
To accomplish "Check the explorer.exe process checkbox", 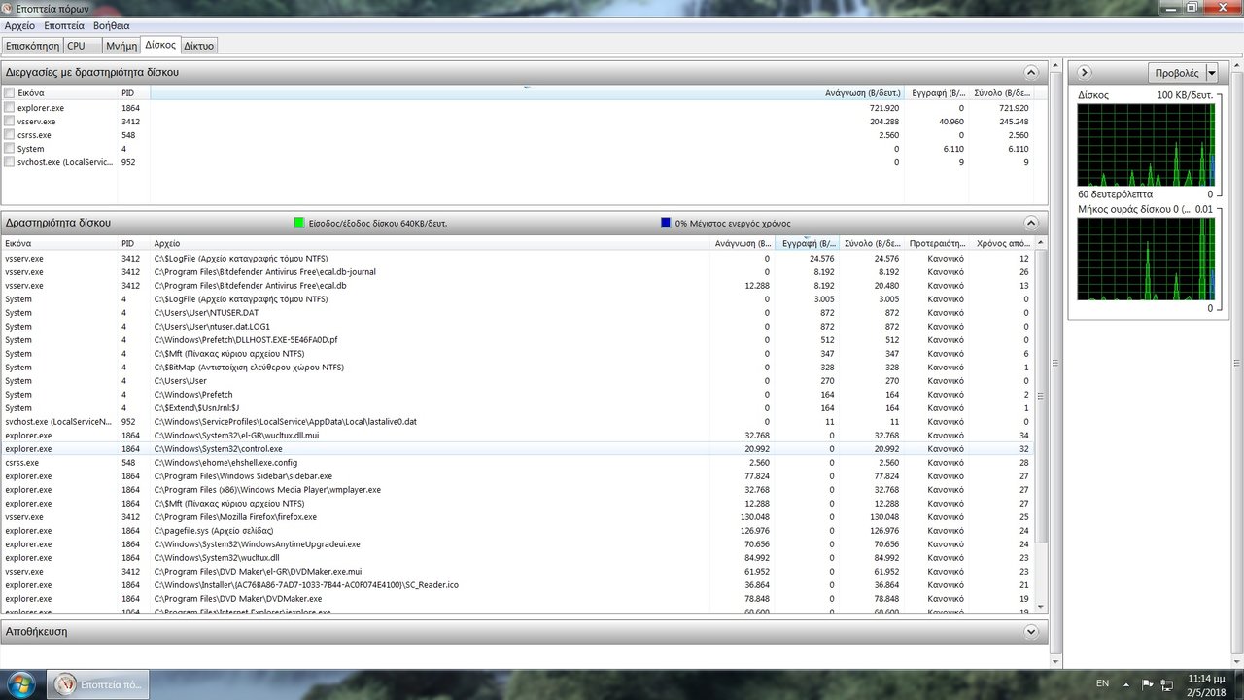I will [x=10, y=108].
